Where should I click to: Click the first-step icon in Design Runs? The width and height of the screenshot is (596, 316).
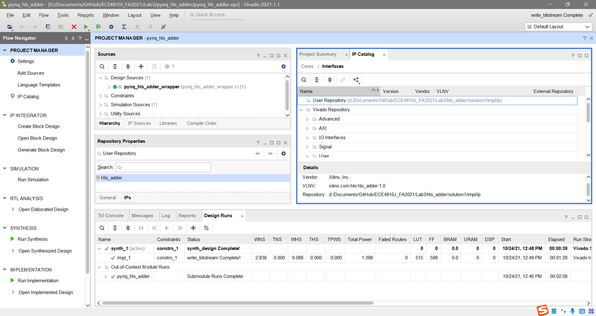point(141,228)
